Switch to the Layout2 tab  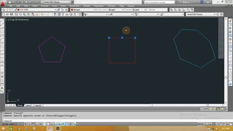point(38,105)
